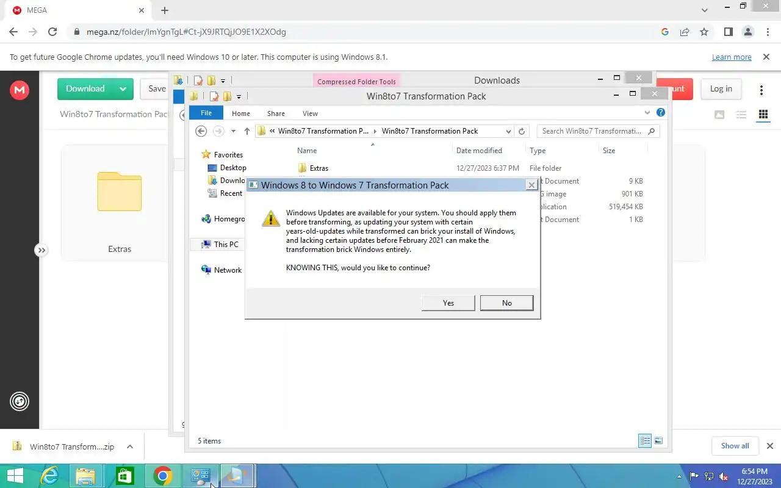Open Compressed Folder Tools tab in Downloads
781x488 pixels.
356,81
